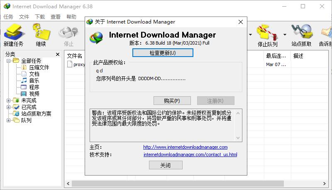Open dropdown arrow left of Stop Queue icon
This screenshot has height=190, width=332.
tap(251, 35)
